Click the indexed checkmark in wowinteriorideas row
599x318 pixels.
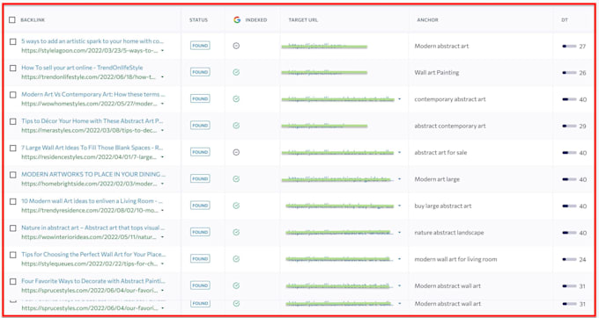tap(236, 232)
